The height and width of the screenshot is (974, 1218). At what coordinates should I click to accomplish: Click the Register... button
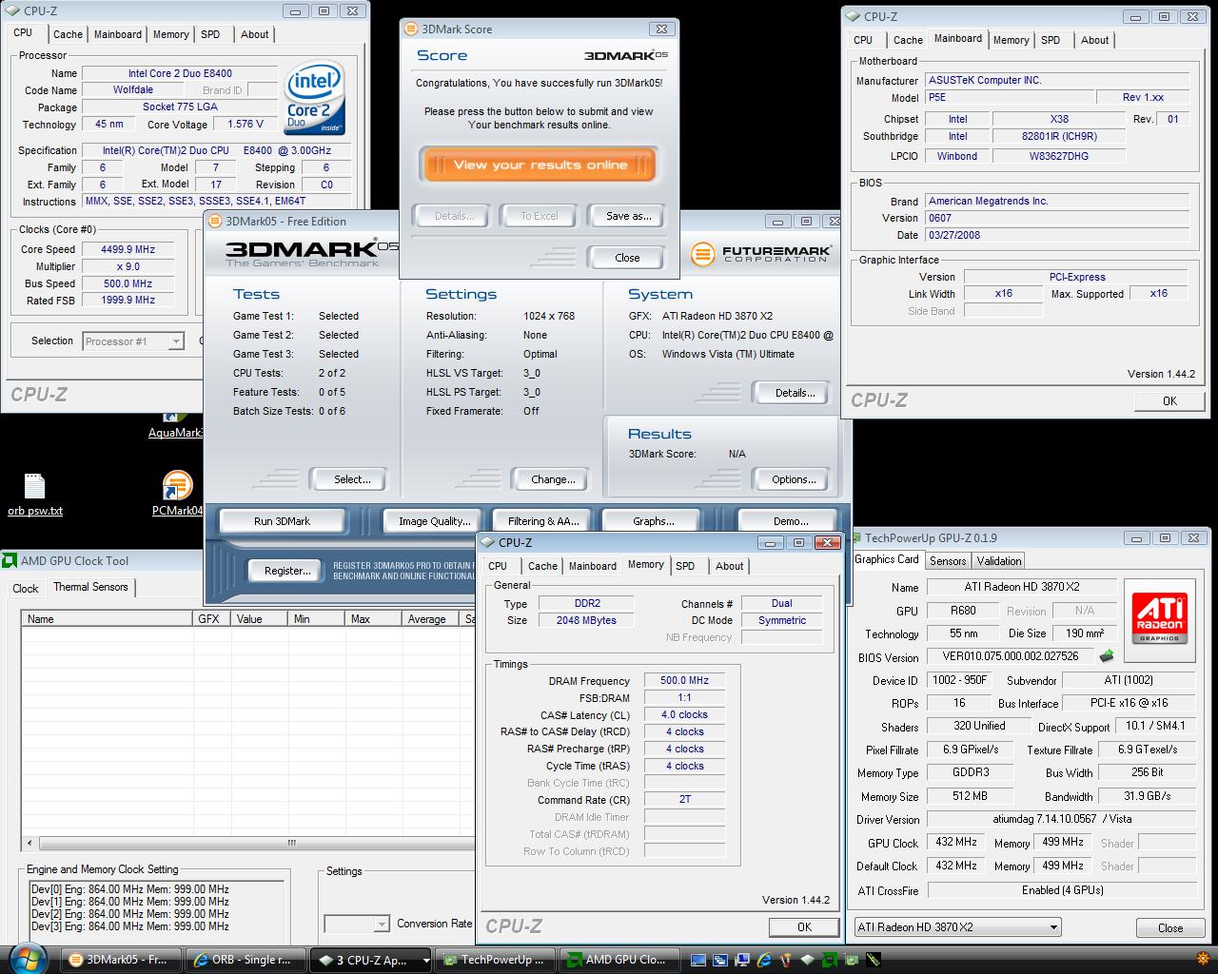pyautogui.click(x=287, y=571)
